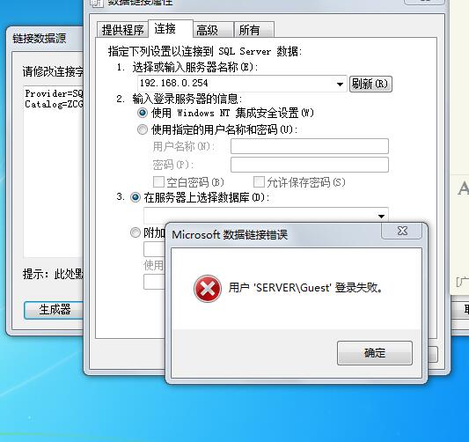469x442 pixels.
Task: Toggle 允许保存密码 checkbox
Action: click(259, 181)
